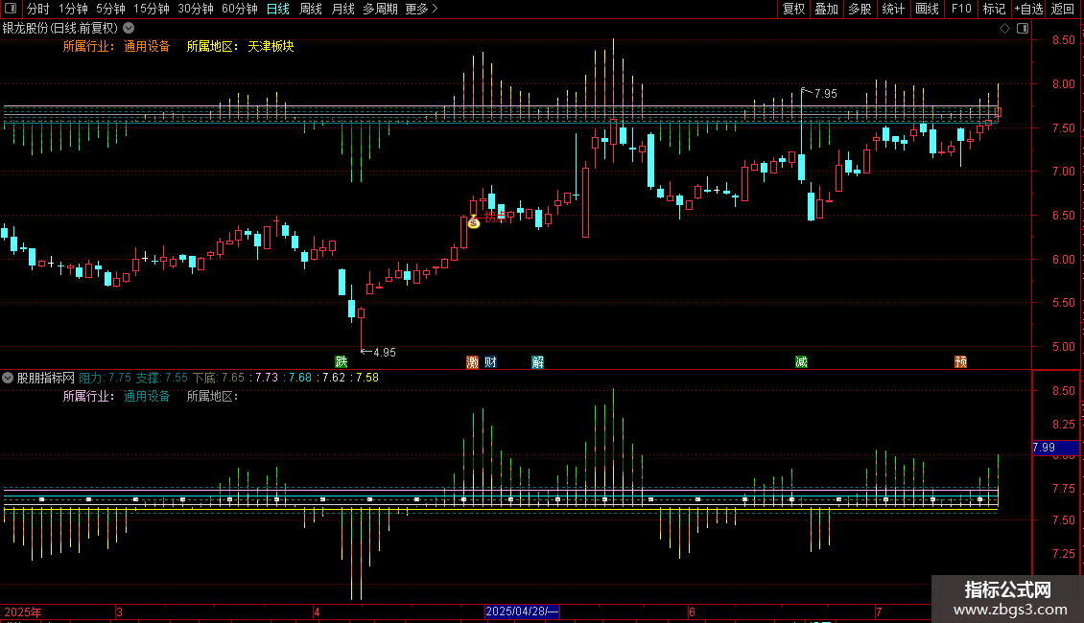
Task: Click the 复权 button
Action: pos(793,9)
